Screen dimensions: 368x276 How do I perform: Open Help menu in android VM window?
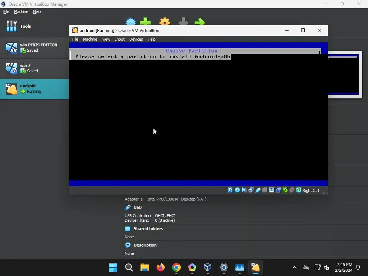(151, 39)
